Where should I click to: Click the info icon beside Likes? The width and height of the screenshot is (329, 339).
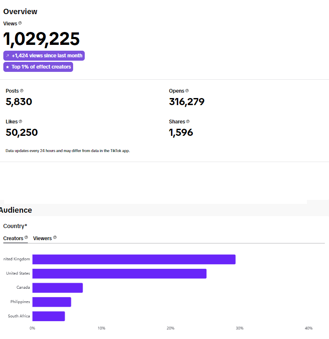pos(20,121)
